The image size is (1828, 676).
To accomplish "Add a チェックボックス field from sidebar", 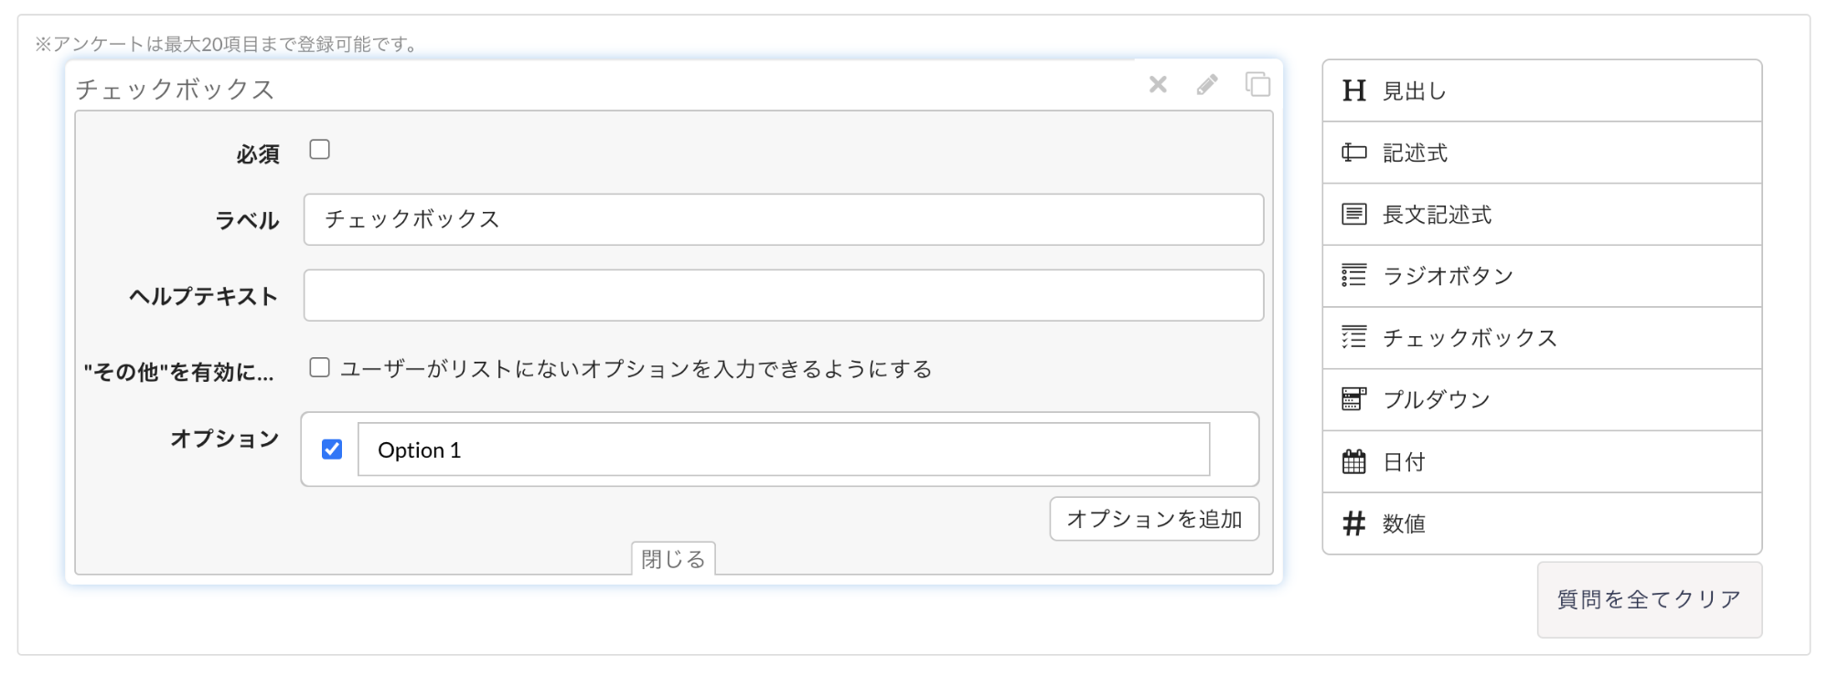I will coord(1542,338).
